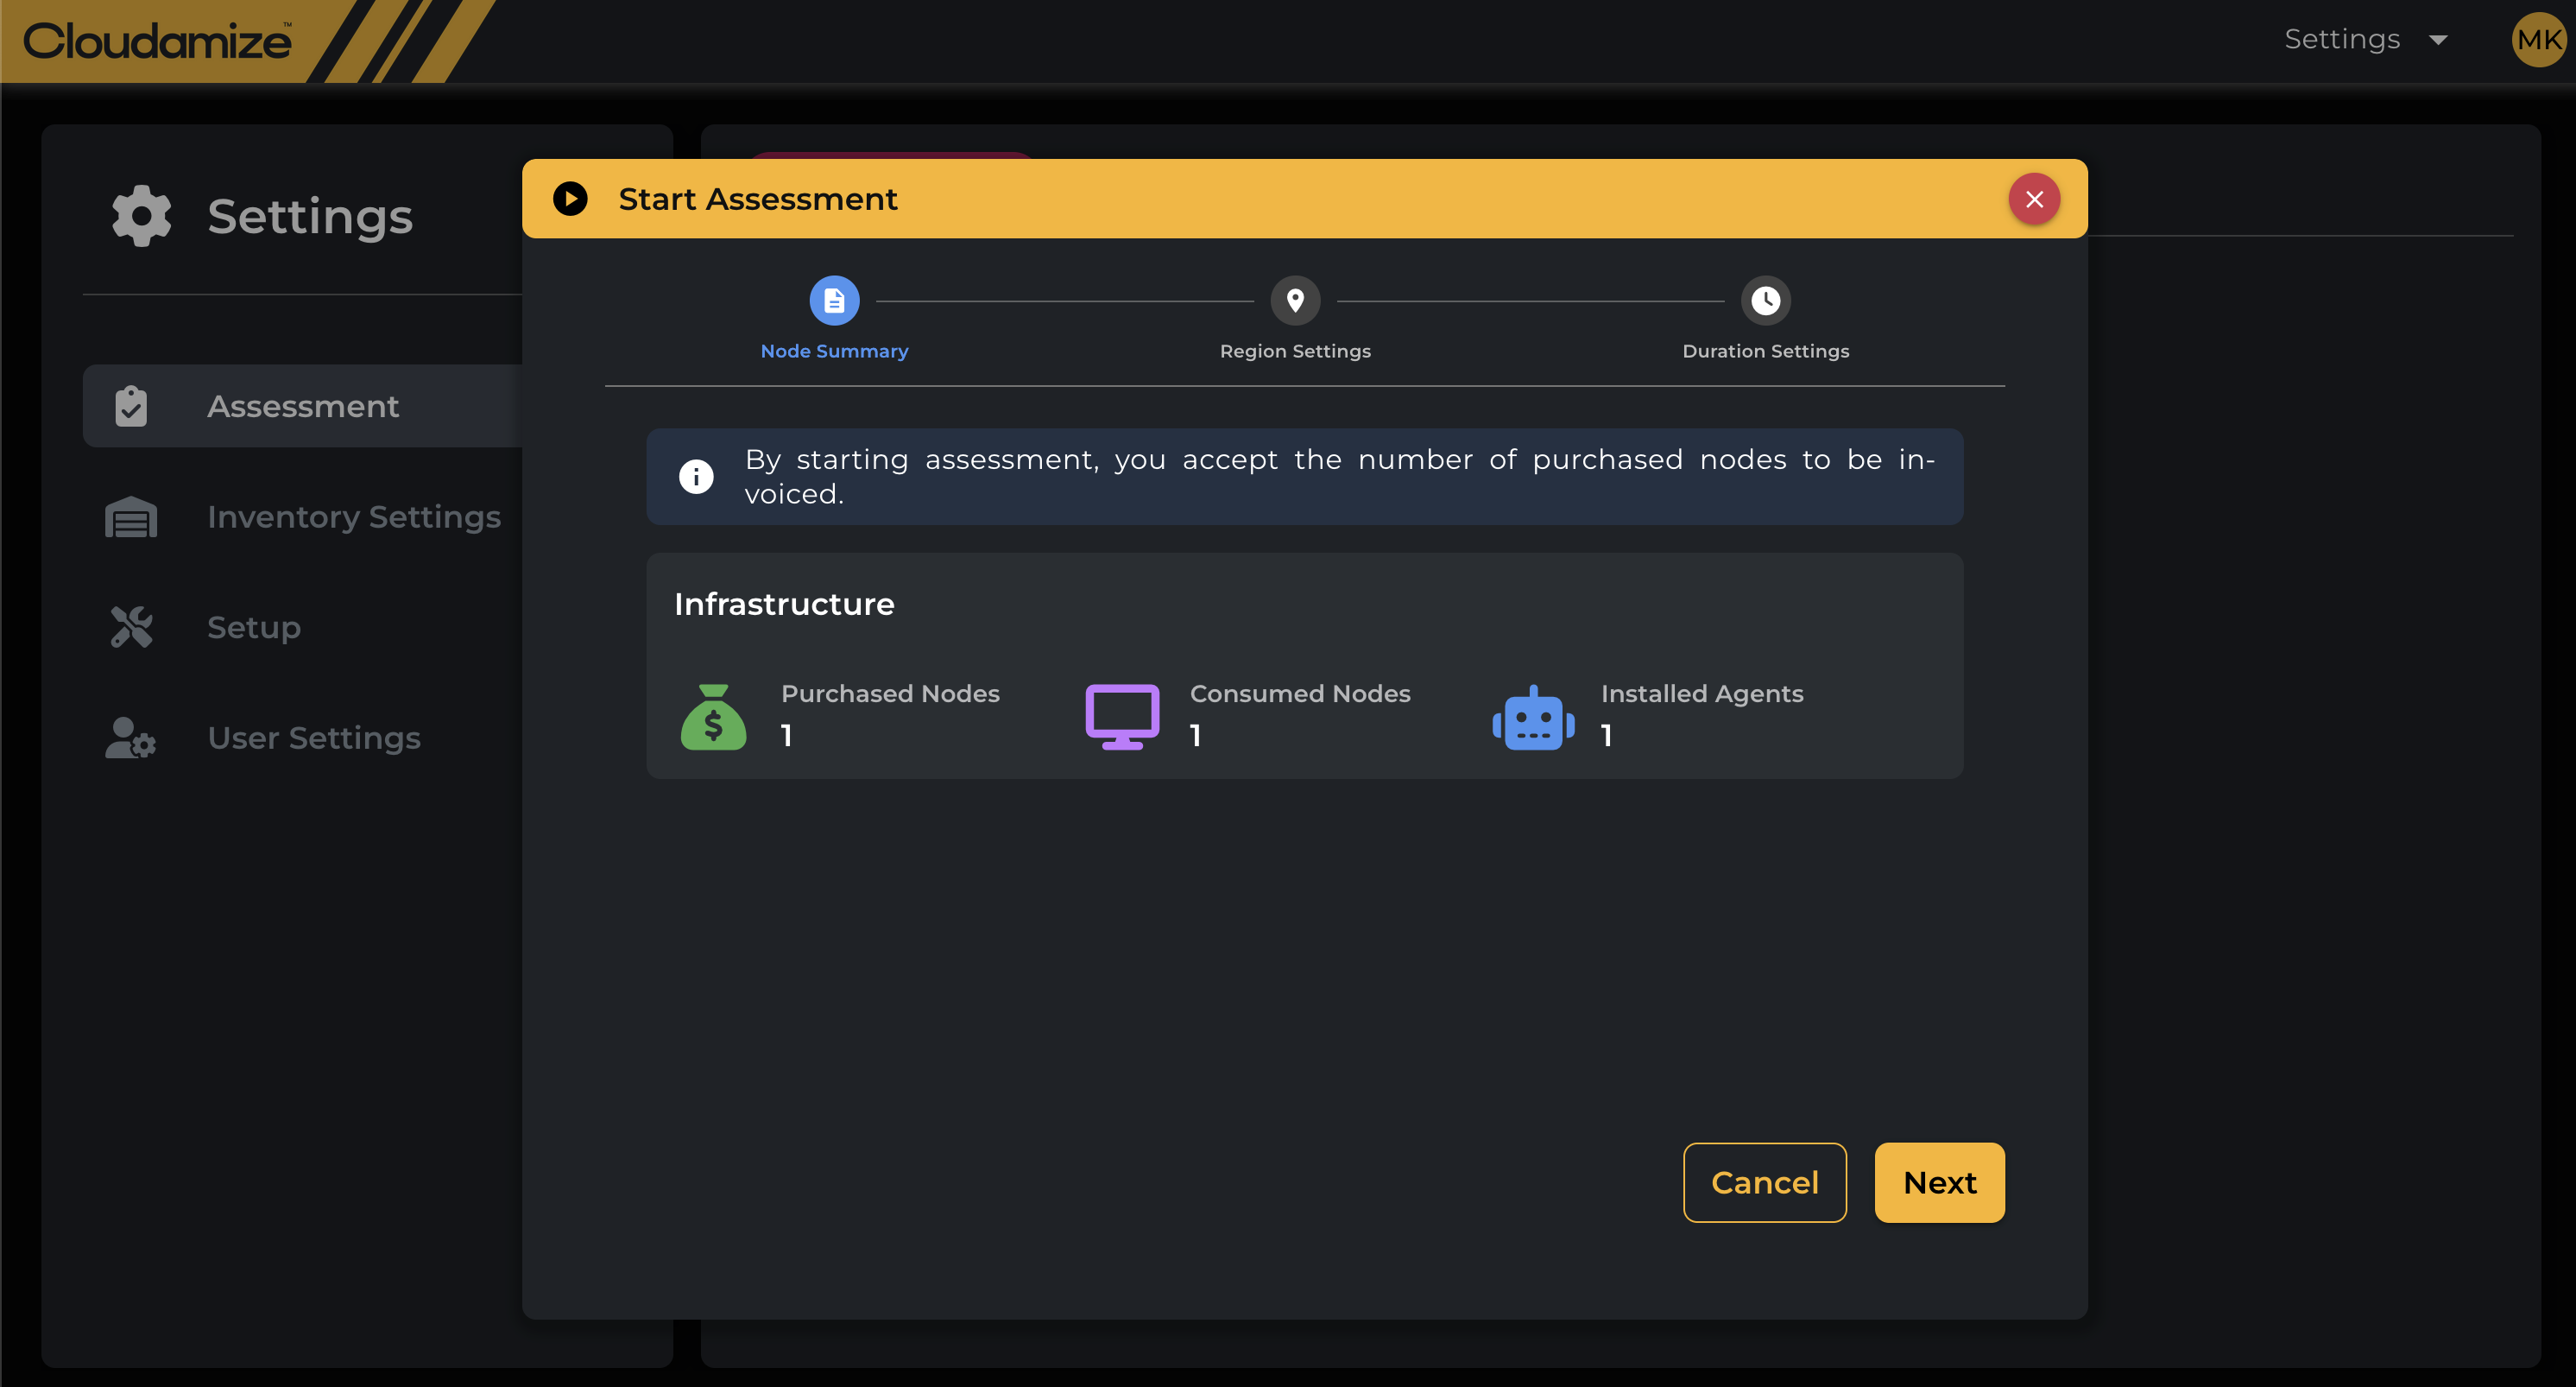
Task: Open the MK user avatar menu
Action: tap(2538, 40)
